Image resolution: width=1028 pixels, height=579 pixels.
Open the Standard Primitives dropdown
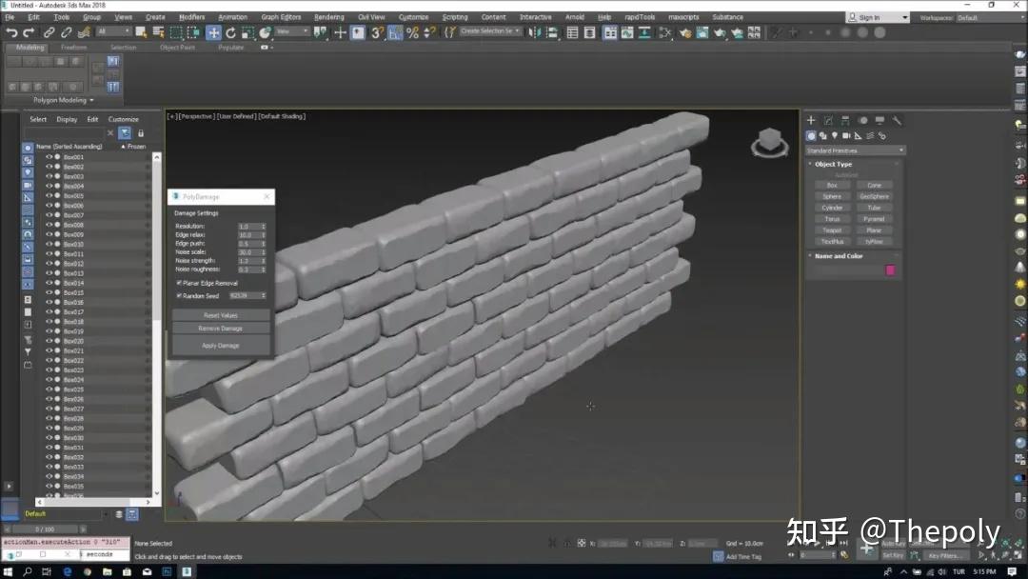[x=854, y=150]
